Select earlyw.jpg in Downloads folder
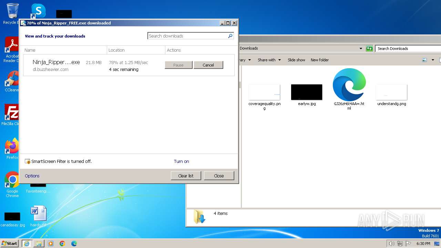This screenshot has width=441, height=248. pyautogui.click(x=307, y=95)
